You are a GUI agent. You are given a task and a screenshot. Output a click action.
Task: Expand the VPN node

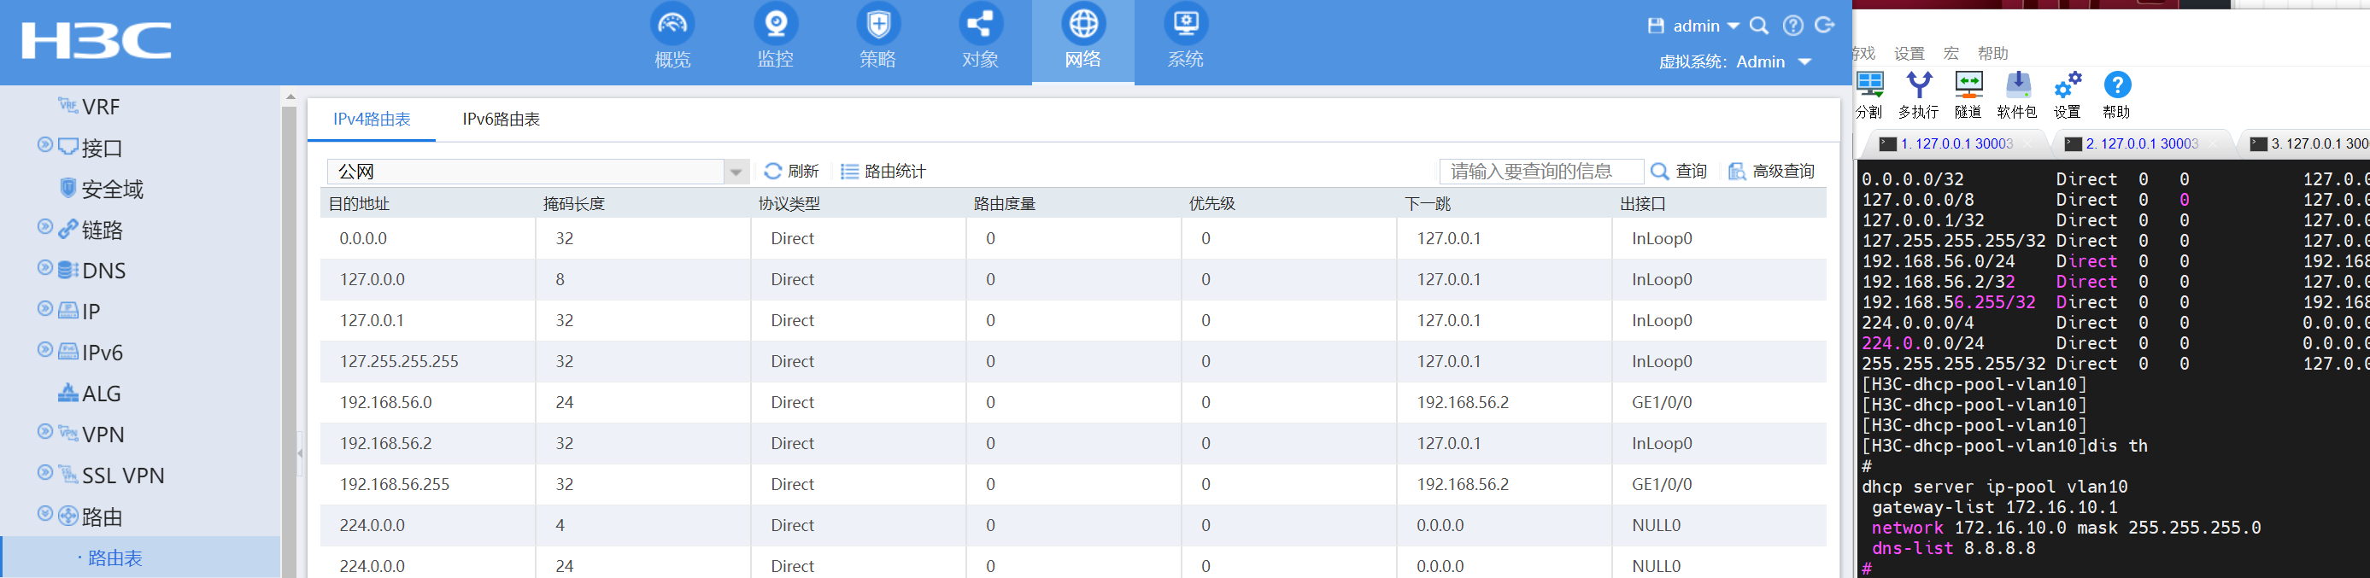point(44,432)
